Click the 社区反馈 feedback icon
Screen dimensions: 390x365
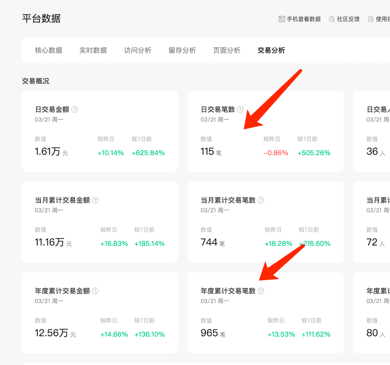[332, 19]
